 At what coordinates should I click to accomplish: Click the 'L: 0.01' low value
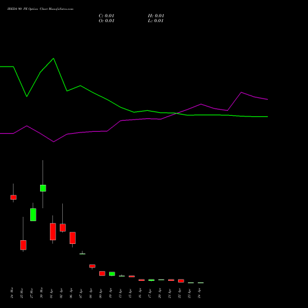pyautogui.click(x=156, y=21)
